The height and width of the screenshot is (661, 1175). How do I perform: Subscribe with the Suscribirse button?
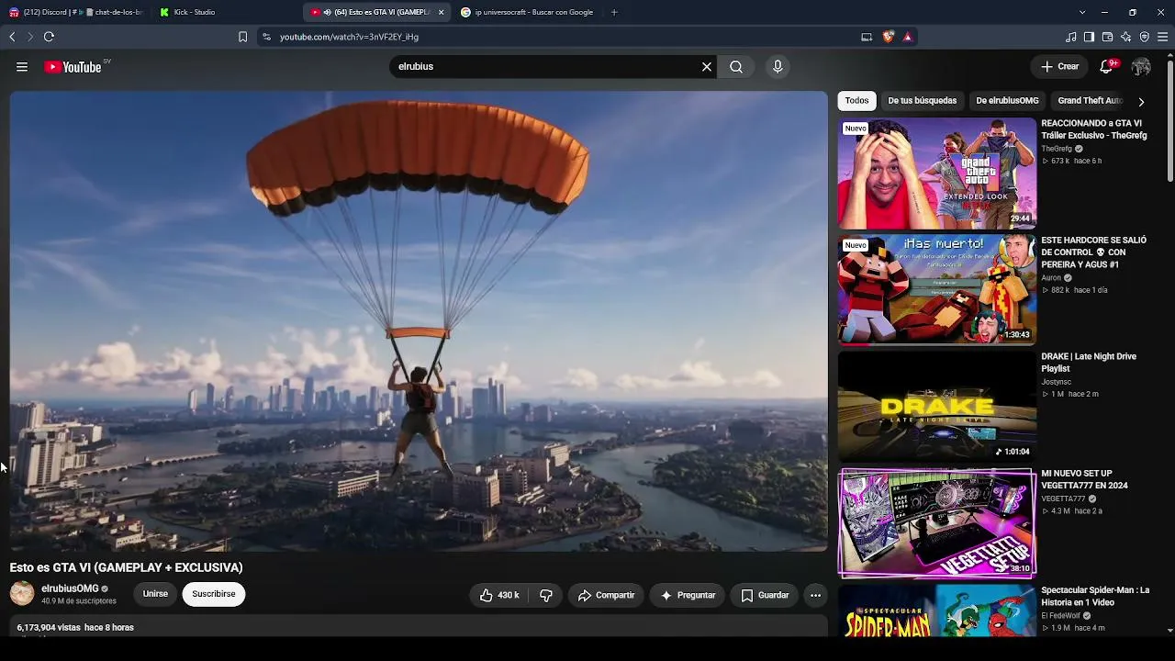pos(214,594)
